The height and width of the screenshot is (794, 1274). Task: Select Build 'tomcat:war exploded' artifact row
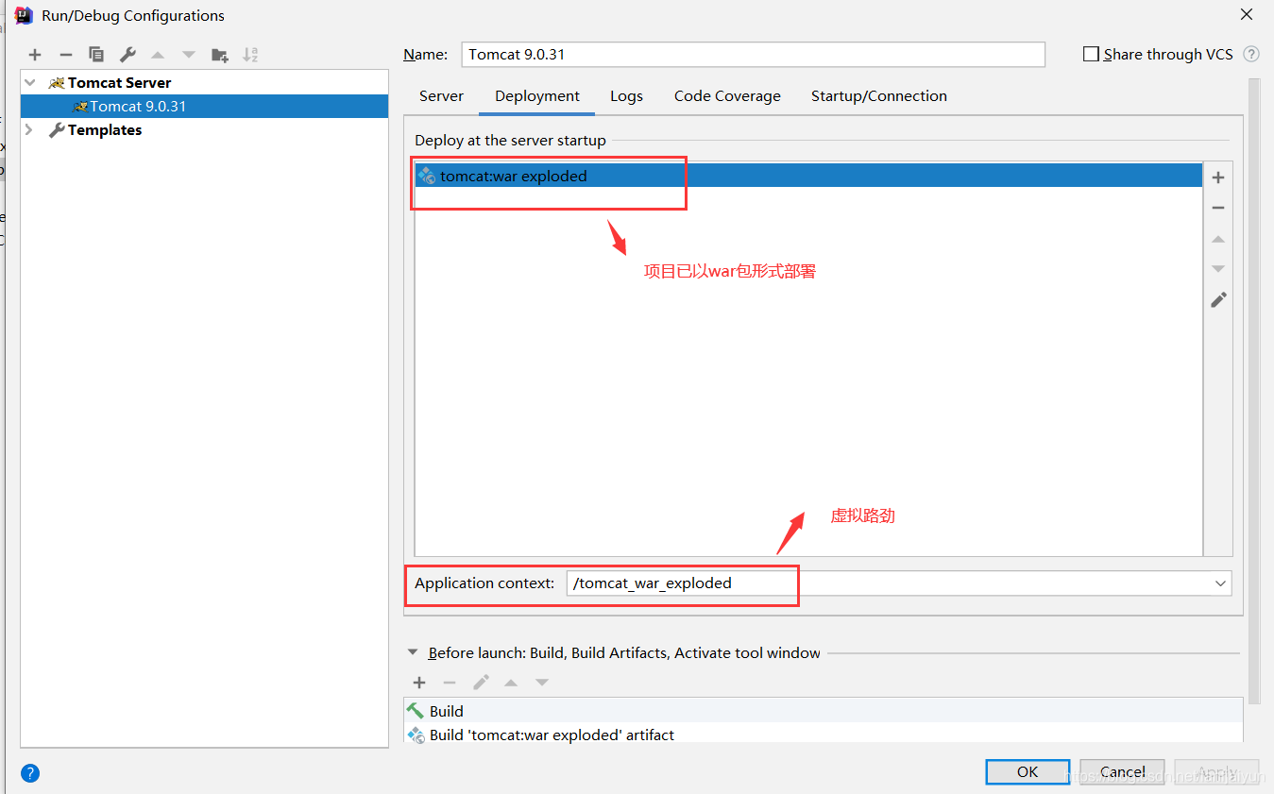(823, 734)
